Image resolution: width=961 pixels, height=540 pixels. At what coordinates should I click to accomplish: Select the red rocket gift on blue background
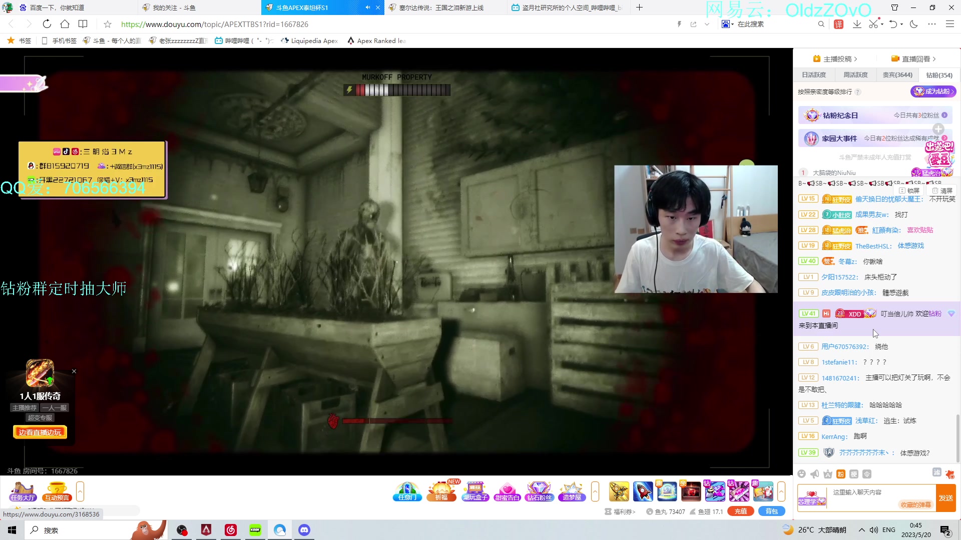click(643, 491)
